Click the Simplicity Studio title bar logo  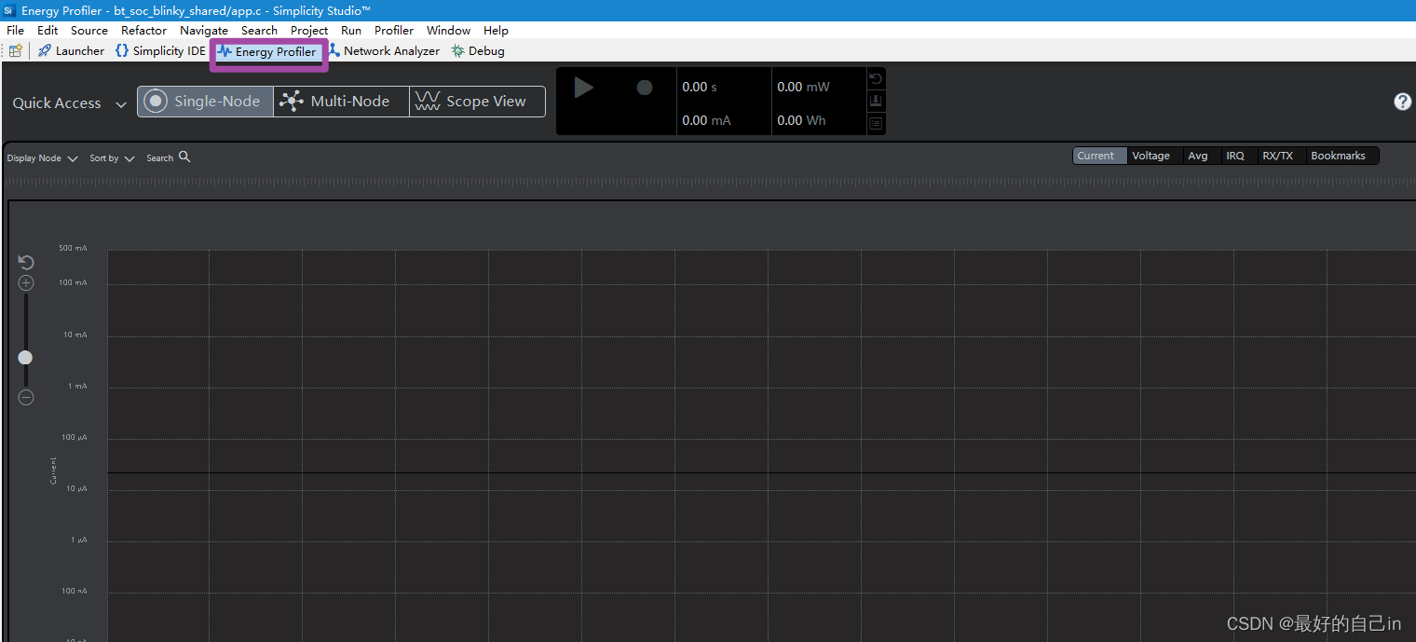coord(9,10)
